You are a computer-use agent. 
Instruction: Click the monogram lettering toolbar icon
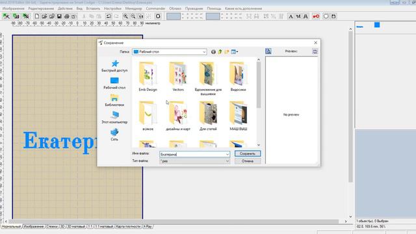(298, 16)
